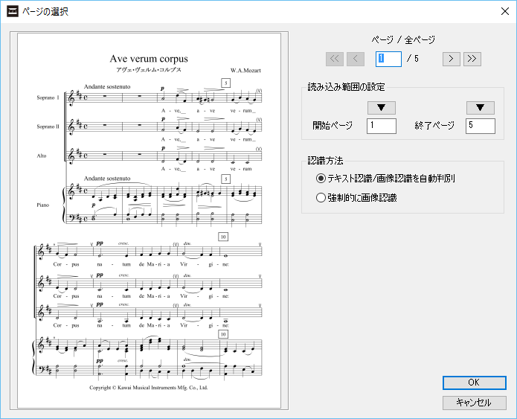Click the 認識方法 group label
This screenshot has height=419, width=517.
(325, 161)
